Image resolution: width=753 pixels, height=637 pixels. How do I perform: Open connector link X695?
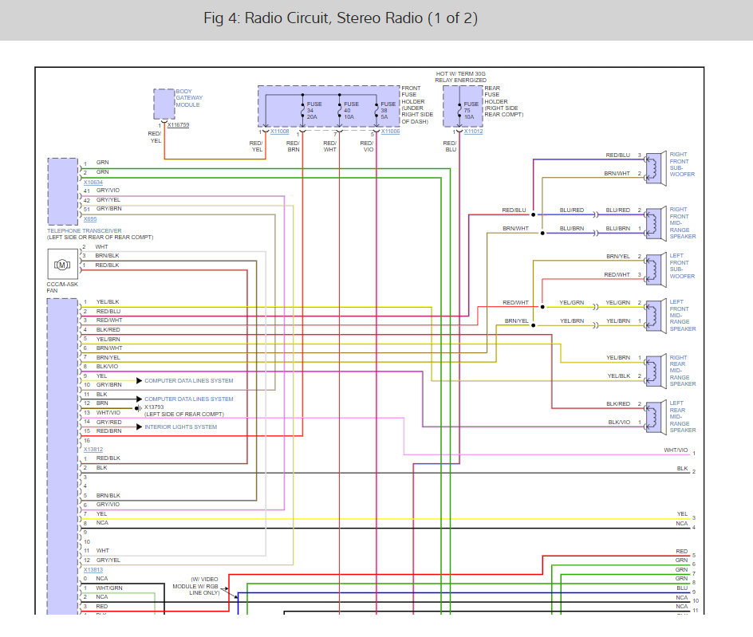click(90, 219)
